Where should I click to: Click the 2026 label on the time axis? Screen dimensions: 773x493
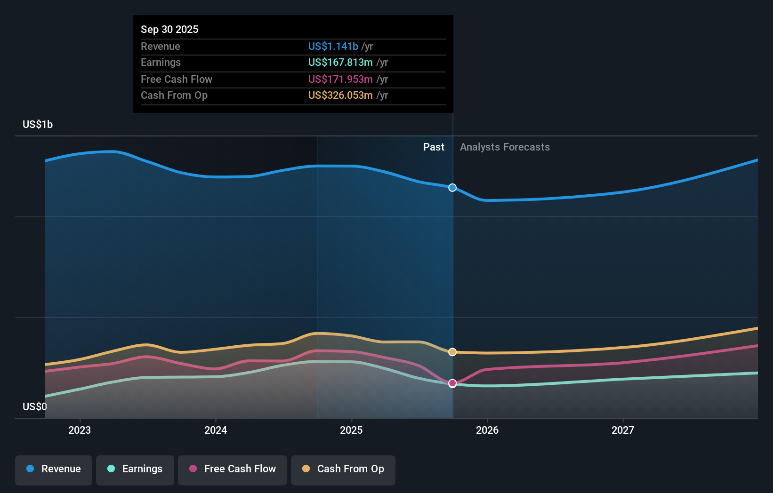tap(488, 430)
